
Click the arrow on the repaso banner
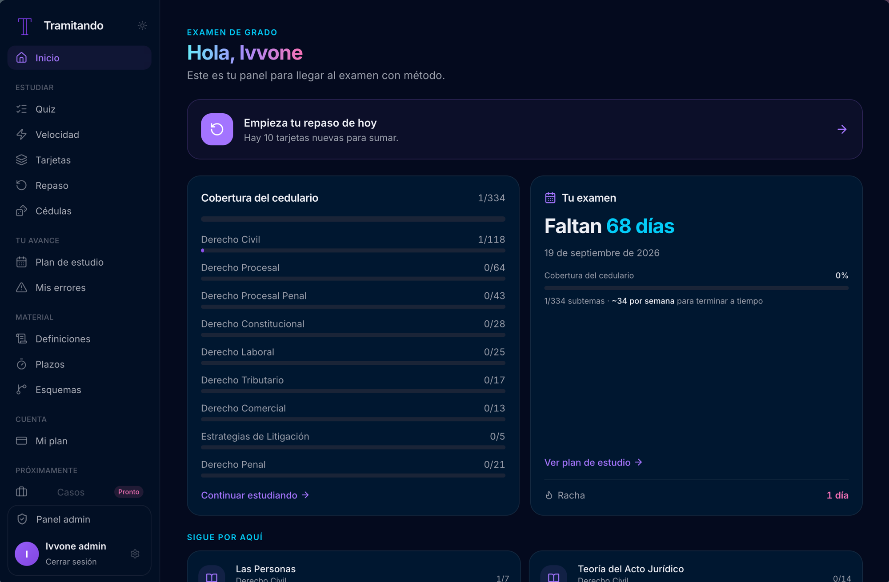click(842, 129)
